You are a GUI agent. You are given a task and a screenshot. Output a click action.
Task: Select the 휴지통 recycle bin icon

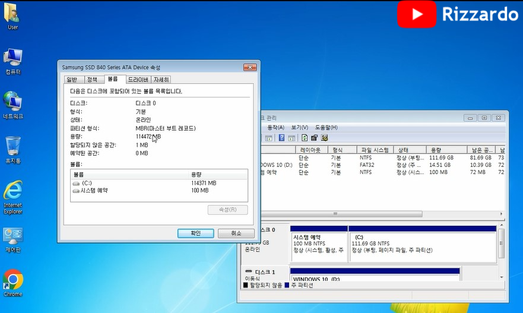pos(13,150)
